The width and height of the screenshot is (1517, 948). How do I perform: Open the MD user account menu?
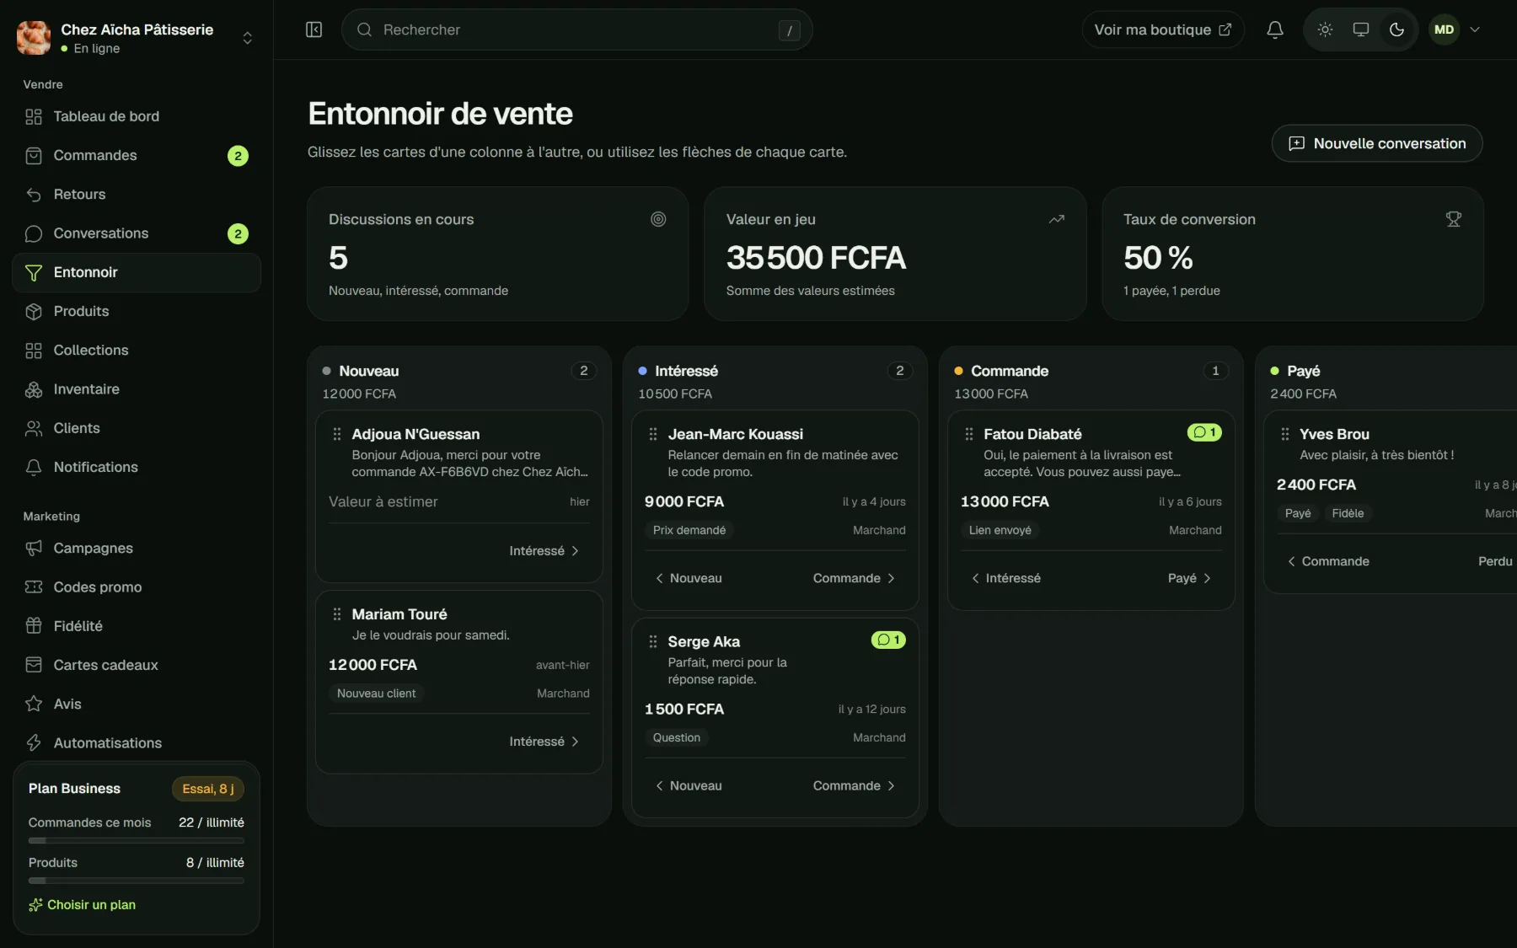(x=1455, y=29)
